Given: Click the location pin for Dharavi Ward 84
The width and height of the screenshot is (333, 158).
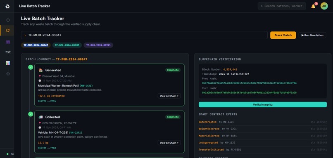Looking at the screenshot, I should tap(40, 76).
